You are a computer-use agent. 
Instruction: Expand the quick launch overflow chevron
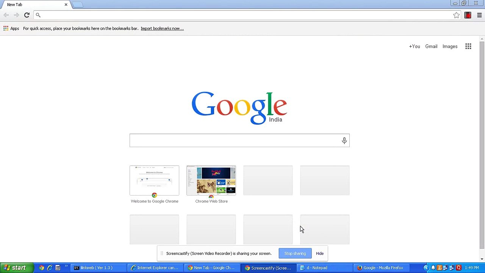coord(66,266)
